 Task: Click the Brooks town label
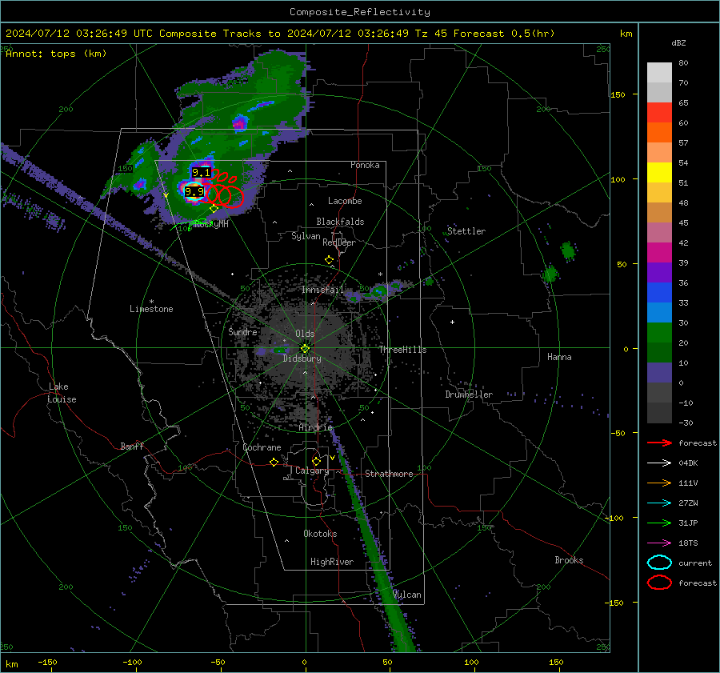pyautogui.click(x=569, y=560)
